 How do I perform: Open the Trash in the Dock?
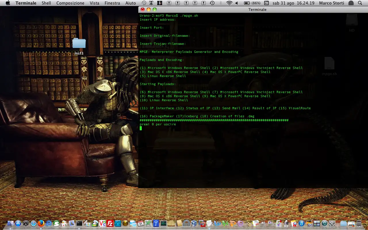coord(359,223)
